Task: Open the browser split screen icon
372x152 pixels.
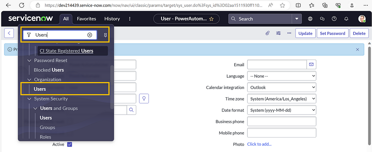Action: [x=298, y=5]
